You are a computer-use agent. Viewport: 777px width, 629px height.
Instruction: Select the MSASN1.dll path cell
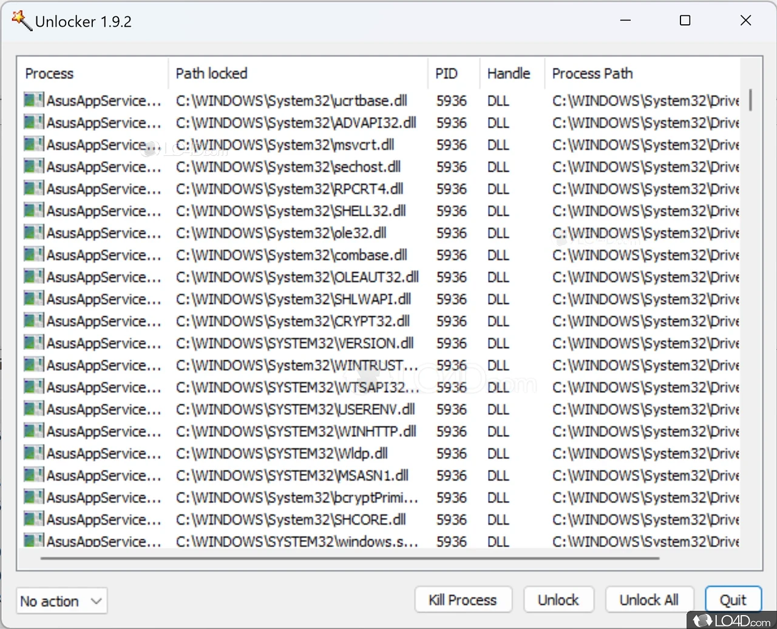click(292, 476)
